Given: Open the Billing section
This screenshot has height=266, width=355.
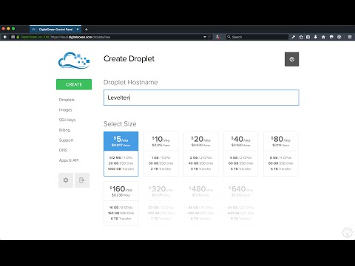Looking at the screenshot, I should pyautogui.click(x=64, y=130).
